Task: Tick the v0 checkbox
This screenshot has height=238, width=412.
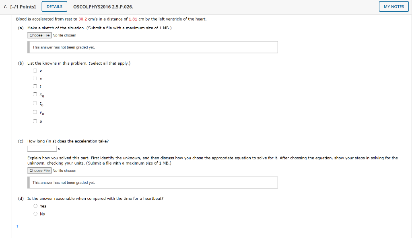Action: point(35,112)
